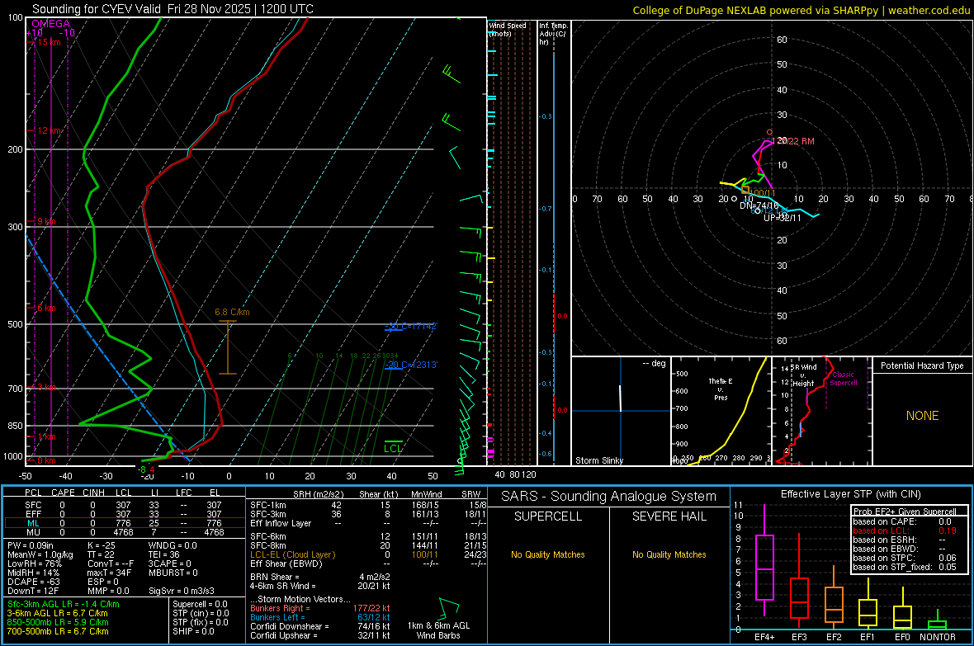Viewport: 974px width, 646px height.
Task: Select the 'Bunkers Right = 177/22 kt' line
Action: click(320, 608)
